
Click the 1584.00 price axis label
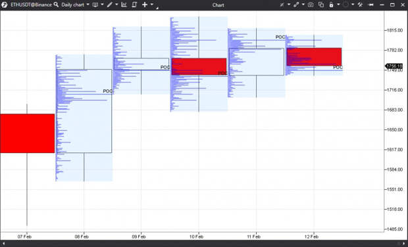click(394, 169)
